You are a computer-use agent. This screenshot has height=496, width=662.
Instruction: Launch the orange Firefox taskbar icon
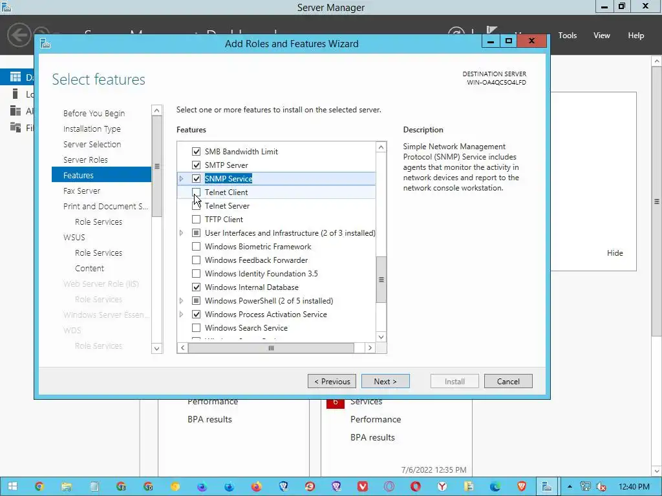point(256,486)
